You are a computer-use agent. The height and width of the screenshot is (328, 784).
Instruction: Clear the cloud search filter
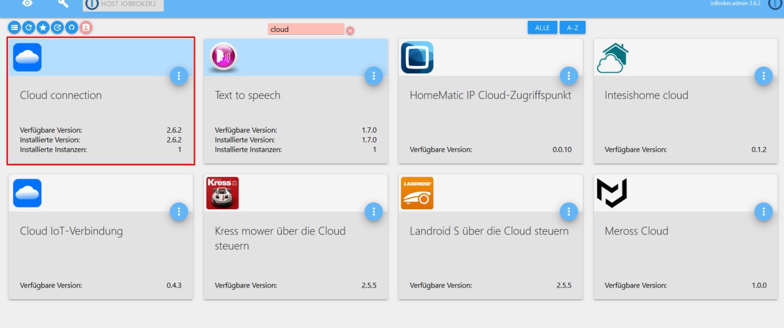(x=350, y=31)
